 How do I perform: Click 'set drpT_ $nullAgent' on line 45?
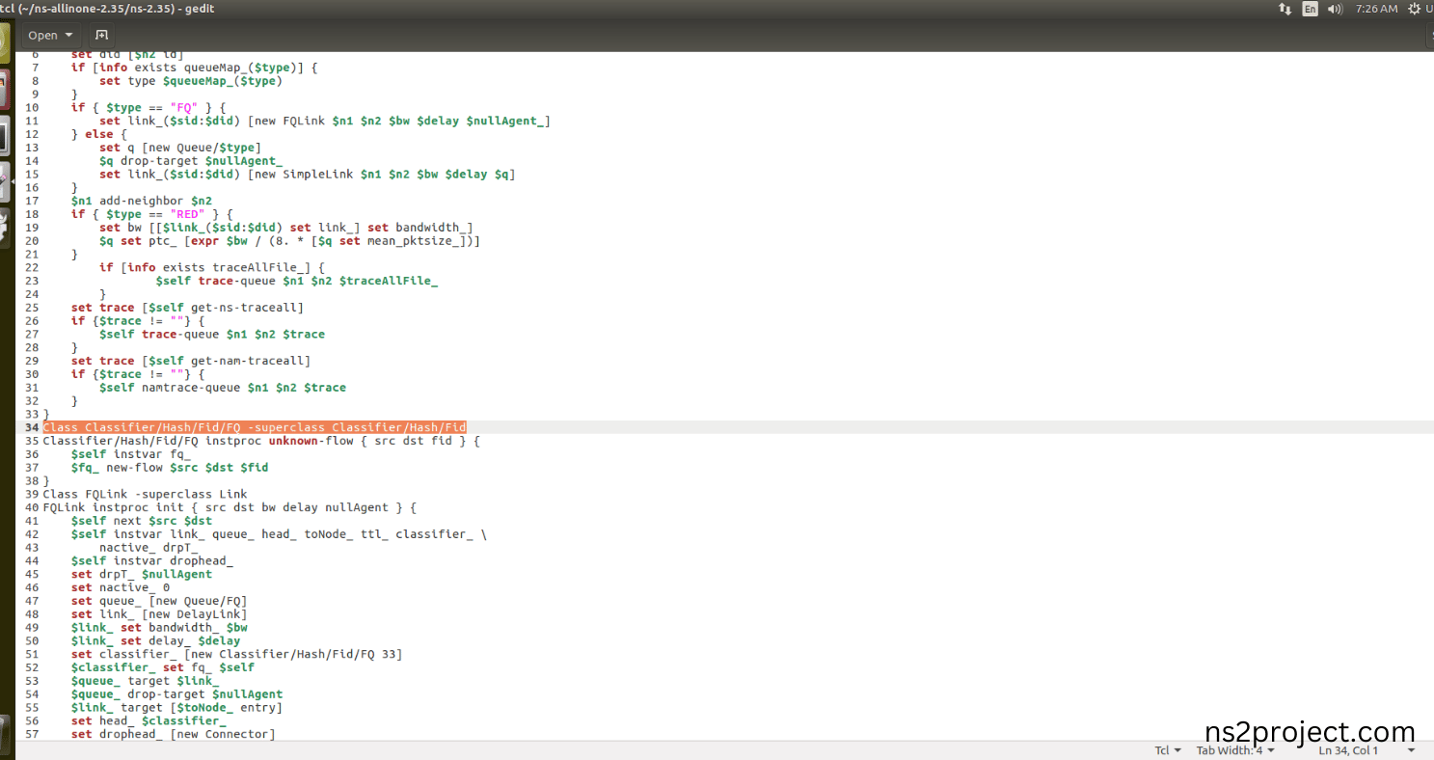[142, 574]
